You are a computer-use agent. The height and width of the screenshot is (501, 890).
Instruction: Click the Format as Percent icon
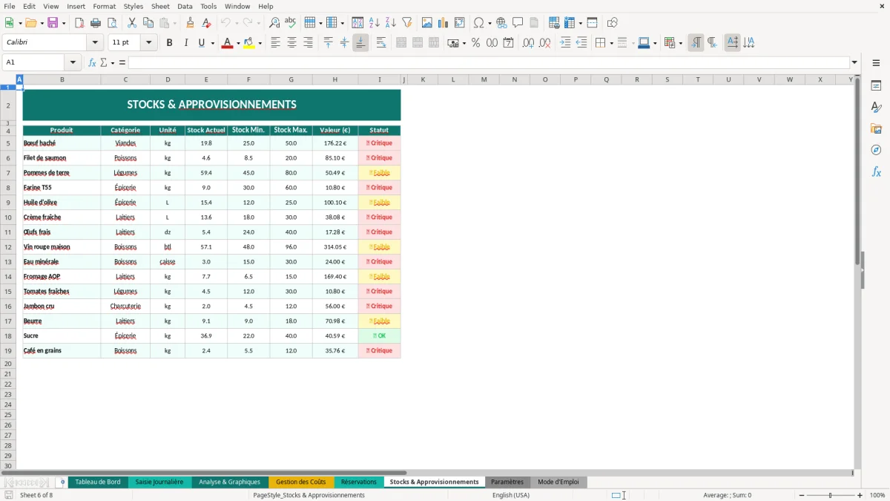[x=476, y=43]
